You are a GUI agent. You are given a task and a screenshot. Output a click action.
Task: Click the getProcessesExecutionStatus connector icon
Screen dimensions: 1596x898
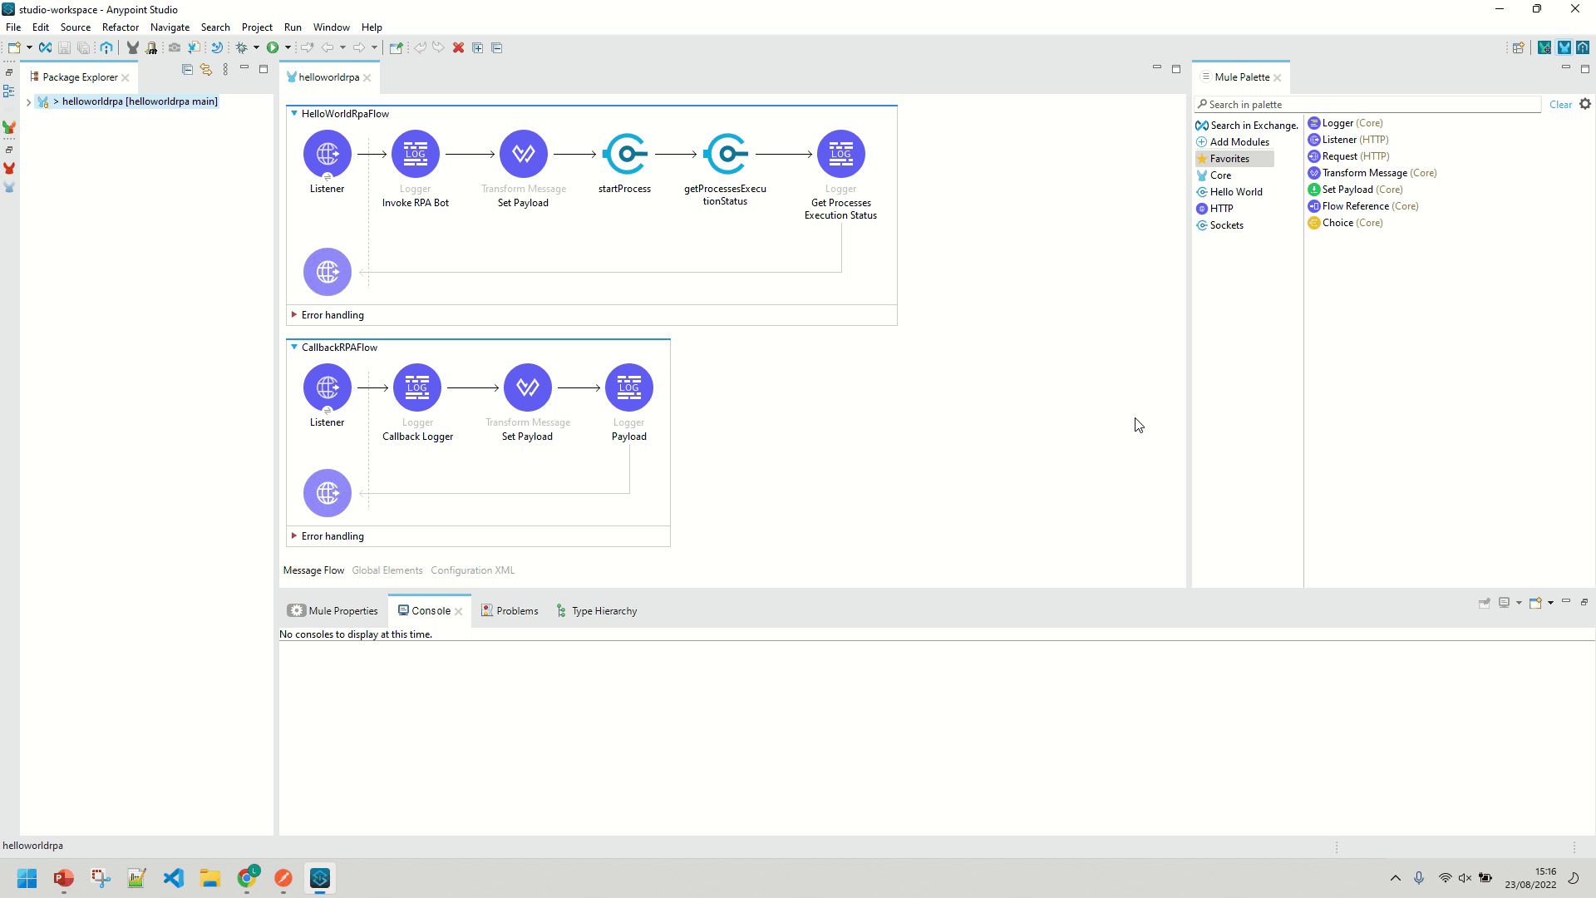(x=726, y=154)
